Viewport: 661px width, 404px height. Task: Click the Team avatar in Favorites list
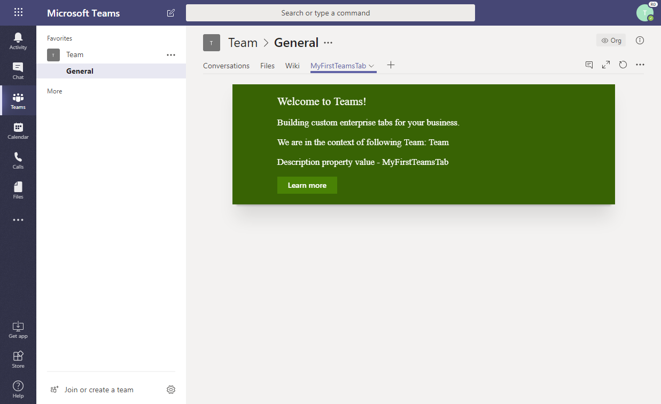click(x=53, y=55)
